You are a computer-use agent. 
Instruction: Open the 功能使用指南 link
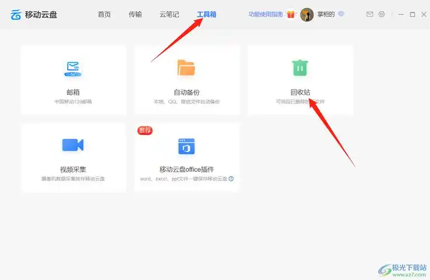pos(266,14)
